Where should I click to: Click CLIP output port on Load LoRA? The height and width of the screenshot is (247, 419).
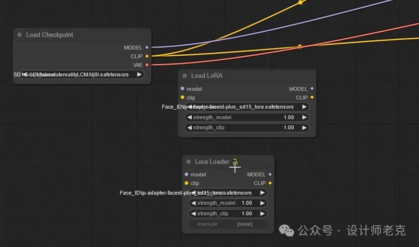(312, 98)
